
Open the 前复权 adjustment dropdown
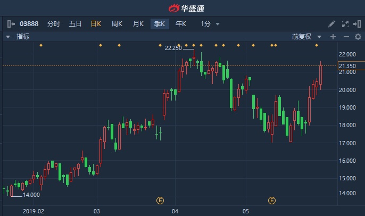[x=306, y=37]
